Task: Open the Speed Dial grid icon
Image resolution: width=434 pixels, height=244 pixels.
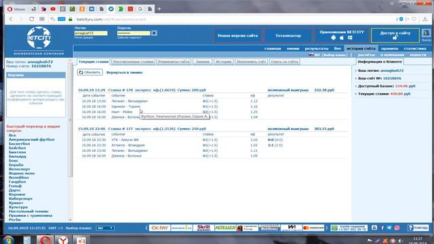Action: pyautogui.click(x=42, y=19)
